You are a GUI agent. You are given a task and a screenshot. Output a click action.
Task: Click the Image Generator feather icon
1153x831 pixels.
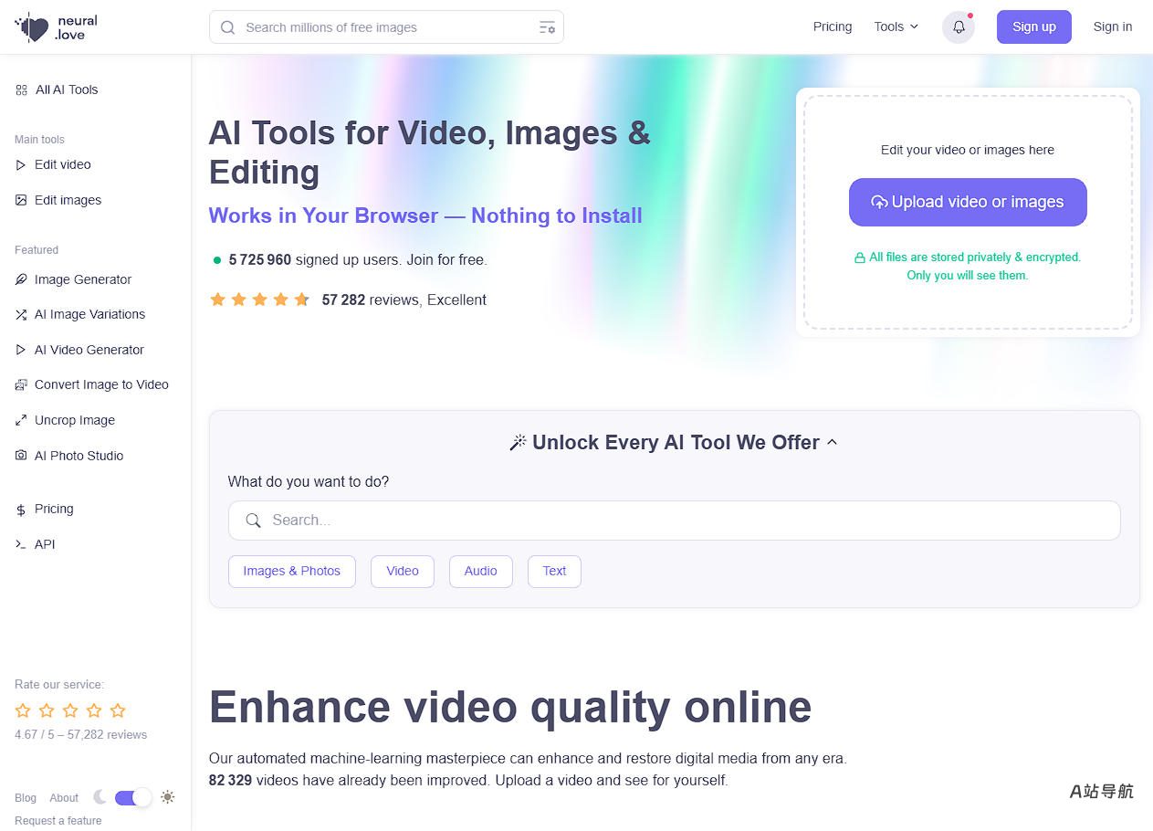point(21,279)
